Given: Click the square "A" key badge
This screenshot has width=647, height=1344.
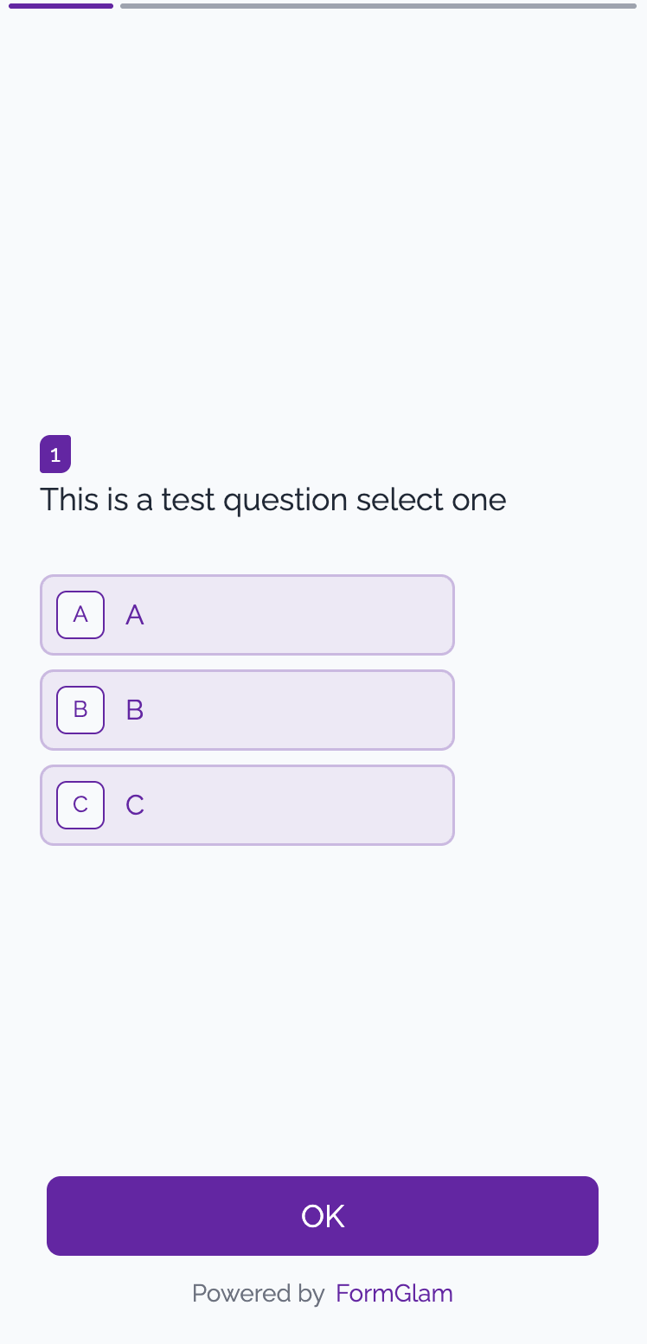Looking at the screenshot, I should (x=80, y=615).
